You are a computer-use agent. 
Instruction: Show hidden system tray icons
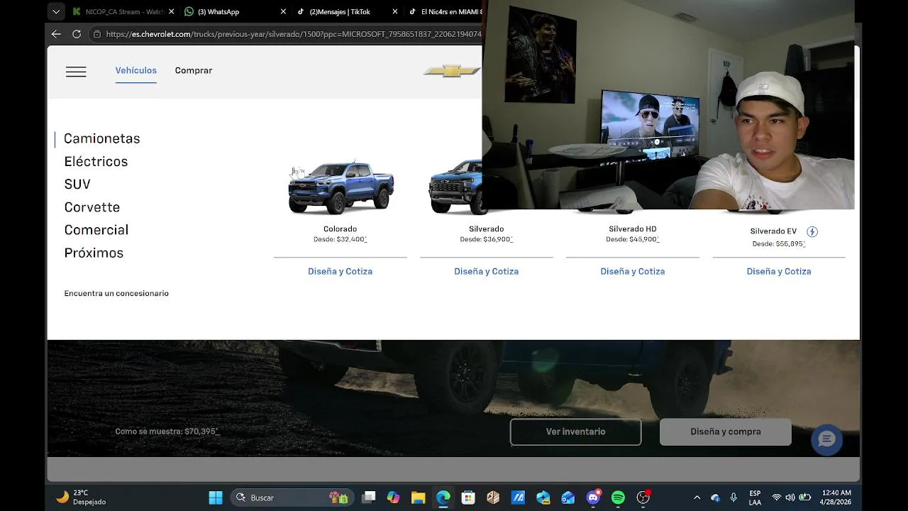[697, 498]
